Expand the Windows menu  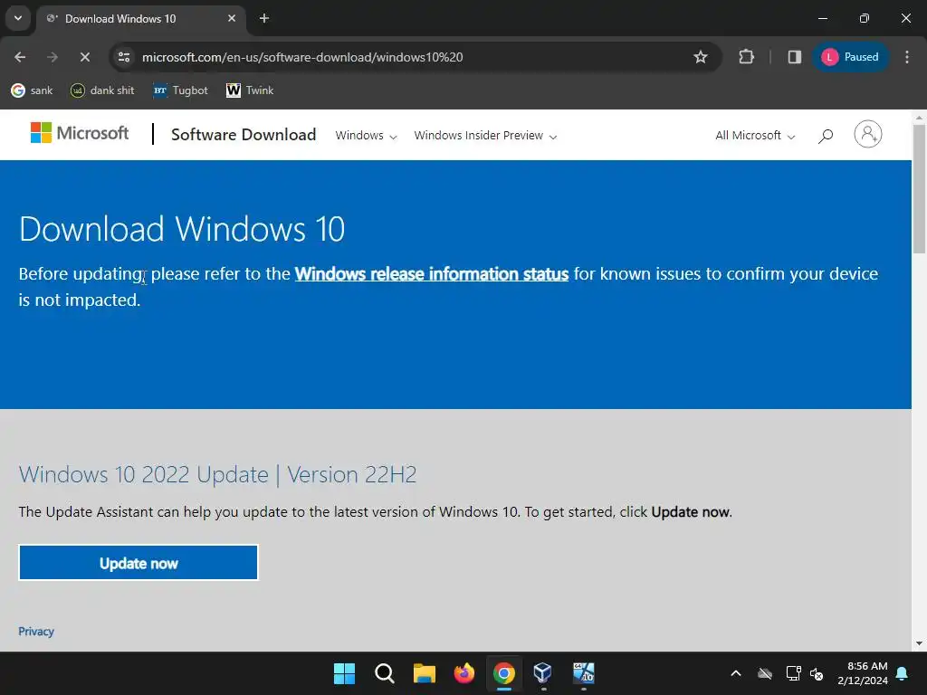coord(366,136)
